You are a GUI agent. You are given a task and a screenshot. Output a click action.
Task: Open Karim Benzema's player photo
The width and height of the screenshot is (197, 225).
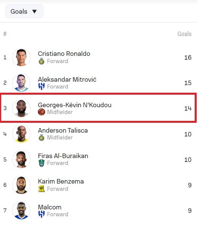21,185
